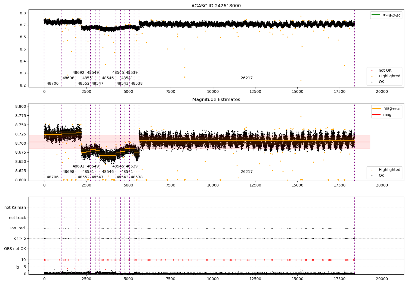Select the 'not OK' legend entry
Viewport: 408px width, 285px height.
pos(385,71)
